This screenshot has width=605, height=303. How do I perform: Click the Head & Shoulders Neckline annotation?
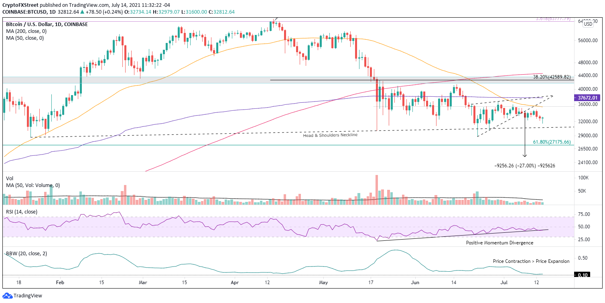pos(330,135)
